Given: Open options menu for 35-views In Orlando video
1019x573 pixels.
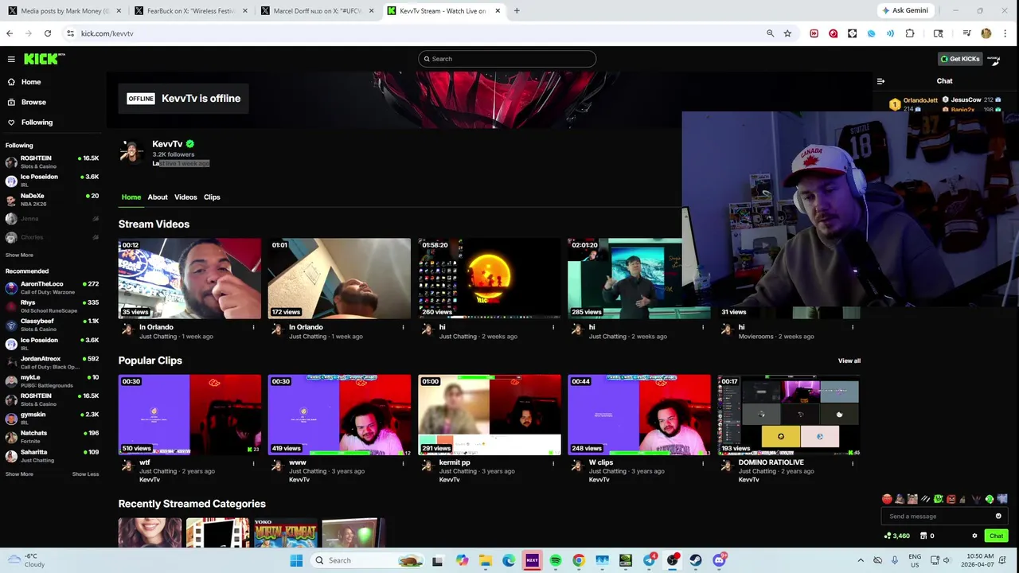Looking at the screenshot, I should click(x=253, y=327).
